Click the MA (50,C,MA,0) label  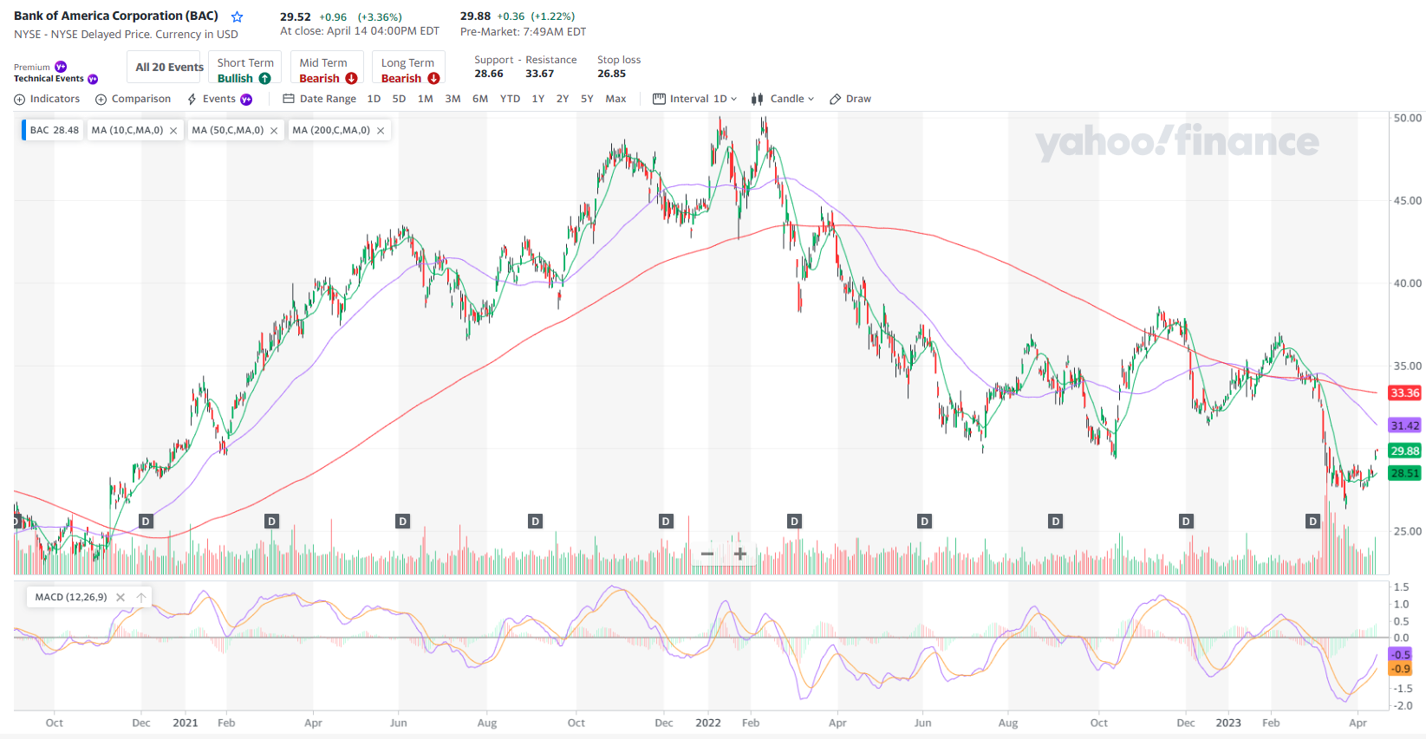pos(228,131)
